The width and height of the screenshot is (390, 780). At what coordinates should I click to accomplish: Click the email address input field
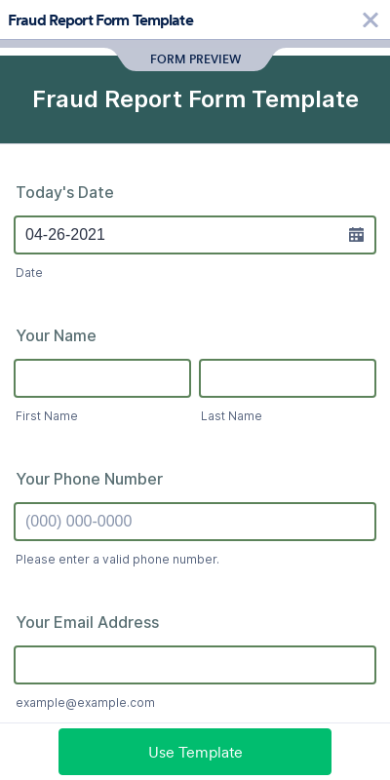[x=195, y=665]
